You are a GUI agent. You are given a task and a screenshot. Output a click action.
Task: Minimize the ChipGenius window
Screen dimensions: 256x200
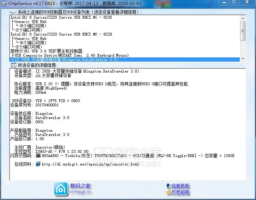(224, 2)
